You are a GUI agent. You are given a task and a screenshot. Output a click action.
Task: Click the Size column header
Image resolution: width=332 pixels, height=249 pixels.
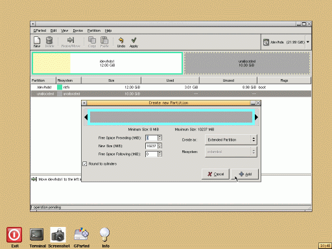point(111,80)
